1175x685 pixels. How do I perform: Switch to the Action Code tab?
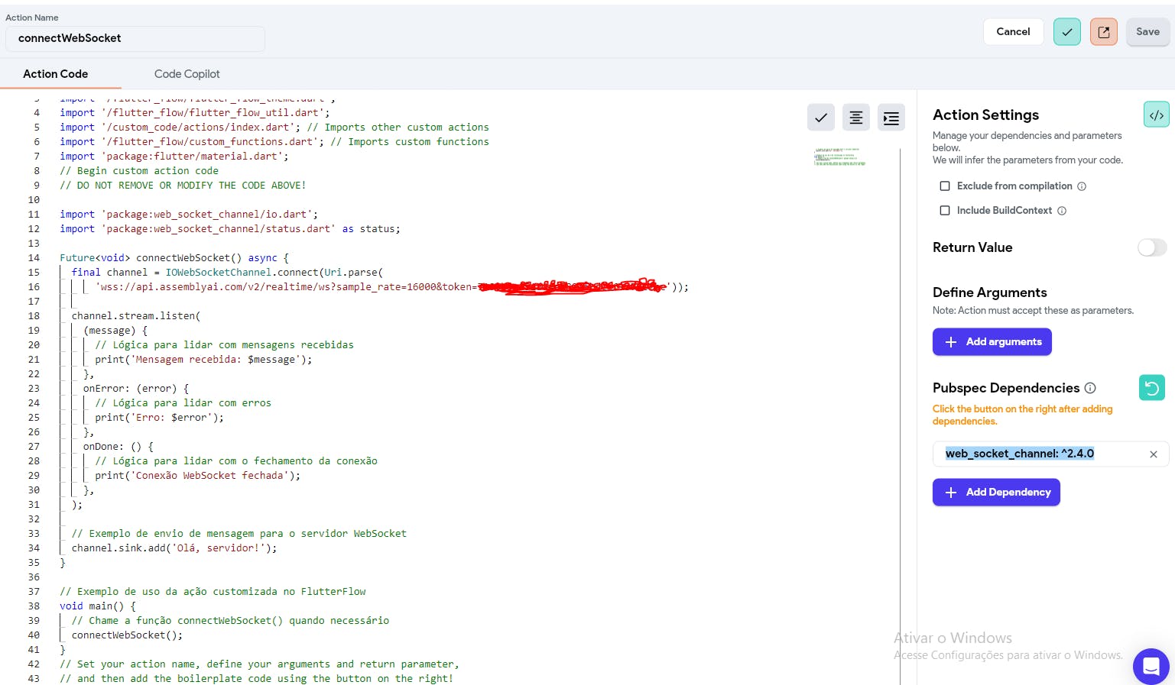56,74
